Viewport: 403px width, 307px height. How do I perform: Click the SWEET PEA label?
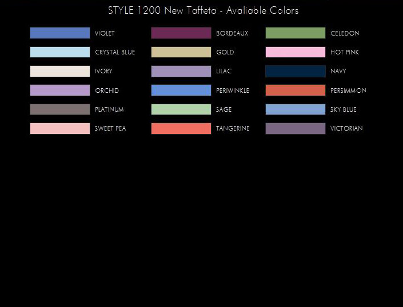110,128
